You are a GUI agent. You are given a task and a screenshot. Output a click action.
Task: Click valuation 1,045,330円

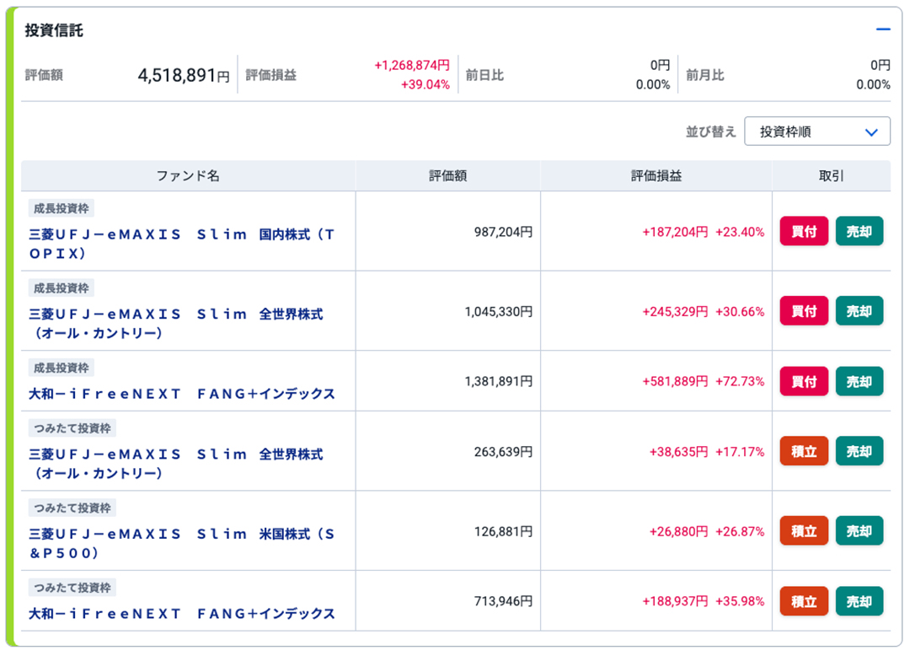pyautogui.click(x=499, y=311)
